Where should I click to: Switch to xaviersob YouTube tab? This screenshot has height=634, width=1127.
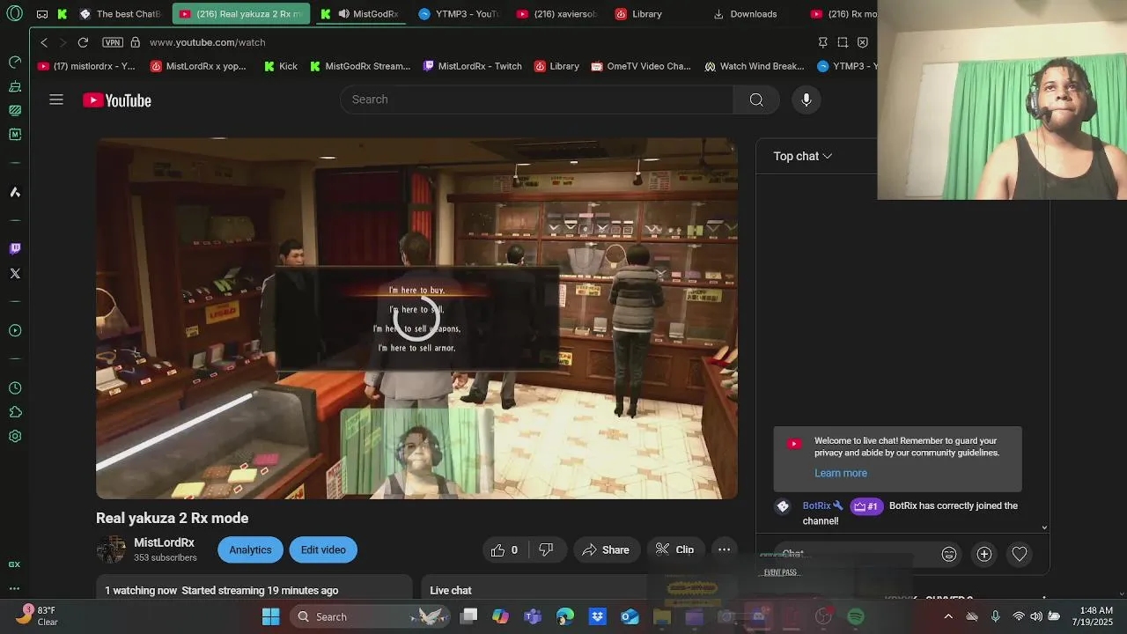pyautogui.click(x=557, y=14)
